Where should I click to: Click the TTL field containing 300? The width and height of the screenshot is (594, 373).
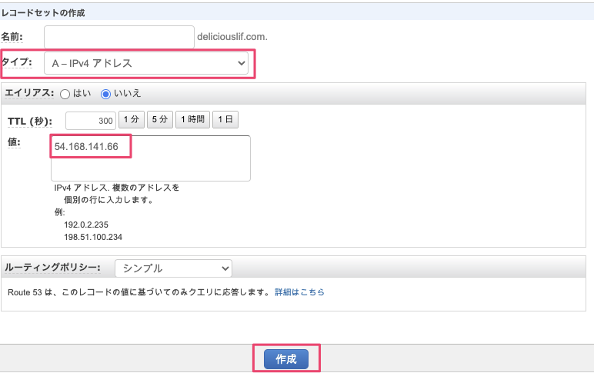pos(90,120)
